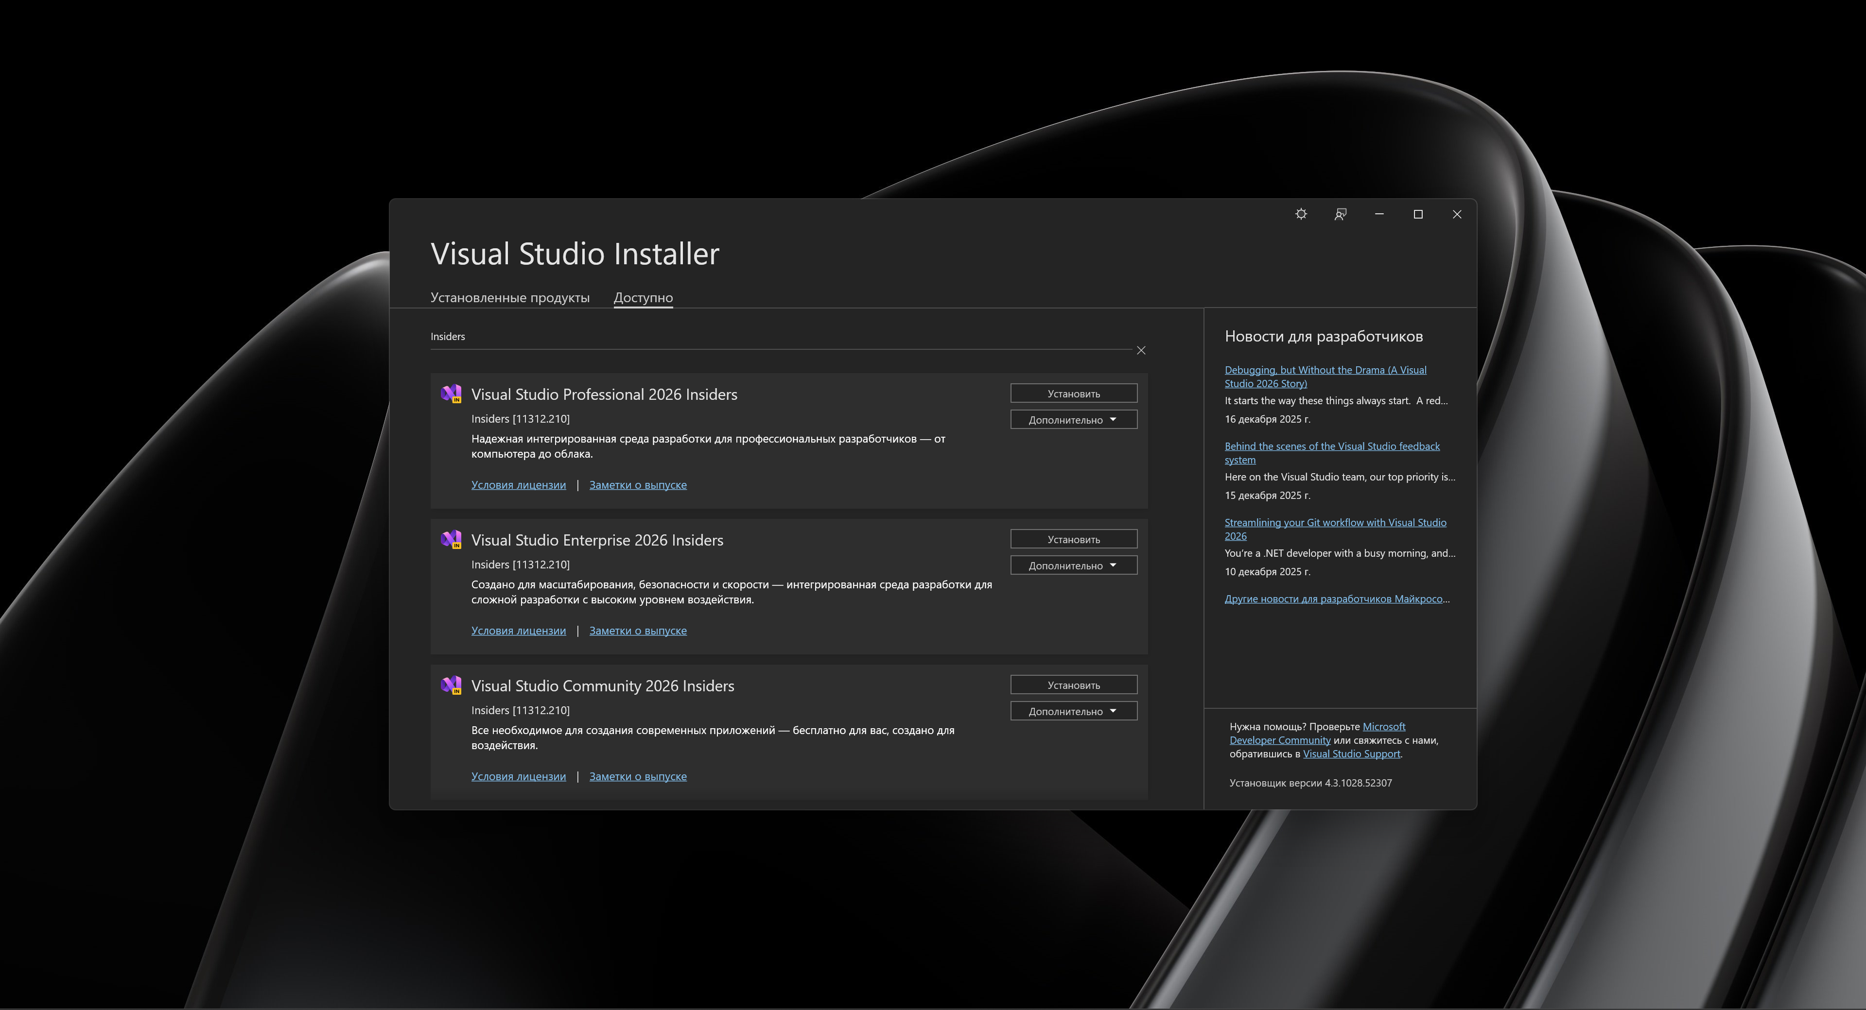Click Установить for Visual Studio Professional 2026
The image size is (1866, 1010).
coord(1073,394)
